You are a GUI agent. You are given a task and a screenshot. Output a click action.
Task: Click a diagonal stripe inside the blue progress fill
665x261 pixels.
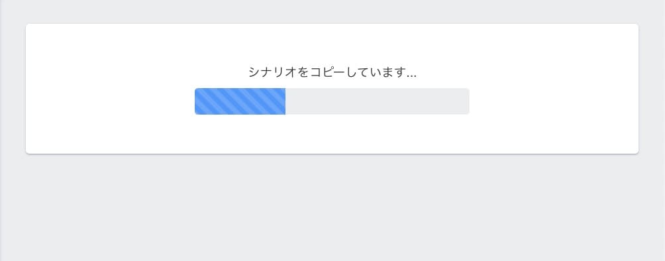(x=240, y=101)
